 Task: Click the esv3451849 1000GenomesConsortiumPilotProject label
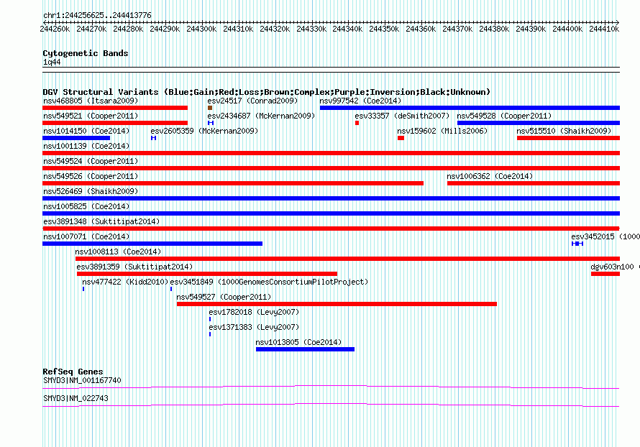click(x=269, y=282)
